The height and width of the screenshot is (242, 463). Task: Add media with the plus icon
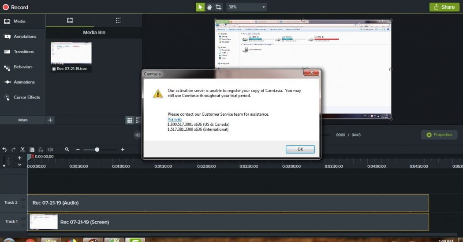pyautogui.click(x=50, y=120)
